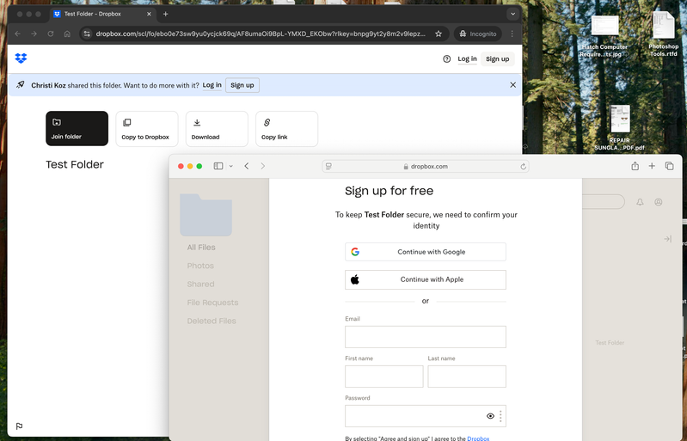This screenshot has width=687, height=441.
Task: Open Chrome three-dot menu
Action: click(512, 34)
